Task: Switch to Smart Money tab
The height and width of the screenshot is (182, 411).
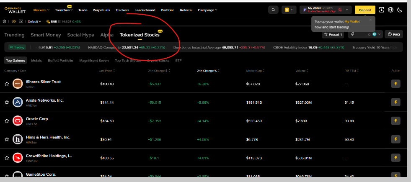Action: coord(46,35)
